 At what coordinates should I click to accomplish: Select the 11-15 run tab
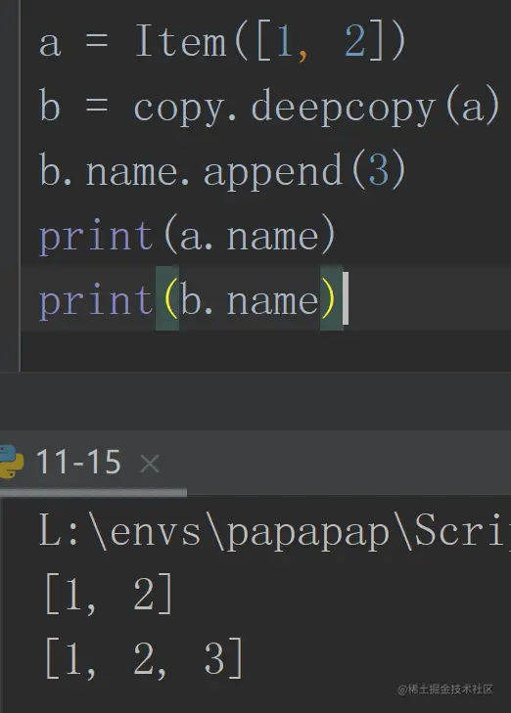[78, 462]
